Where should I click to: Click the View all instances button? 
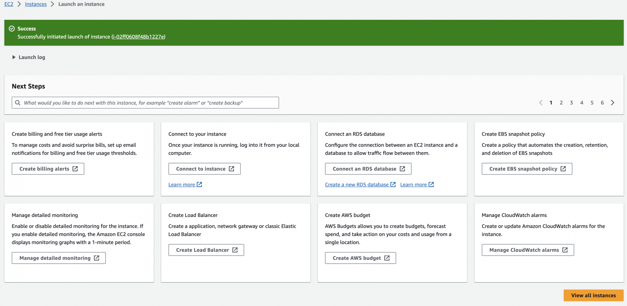pyautogui.click(x=593, y=296)
